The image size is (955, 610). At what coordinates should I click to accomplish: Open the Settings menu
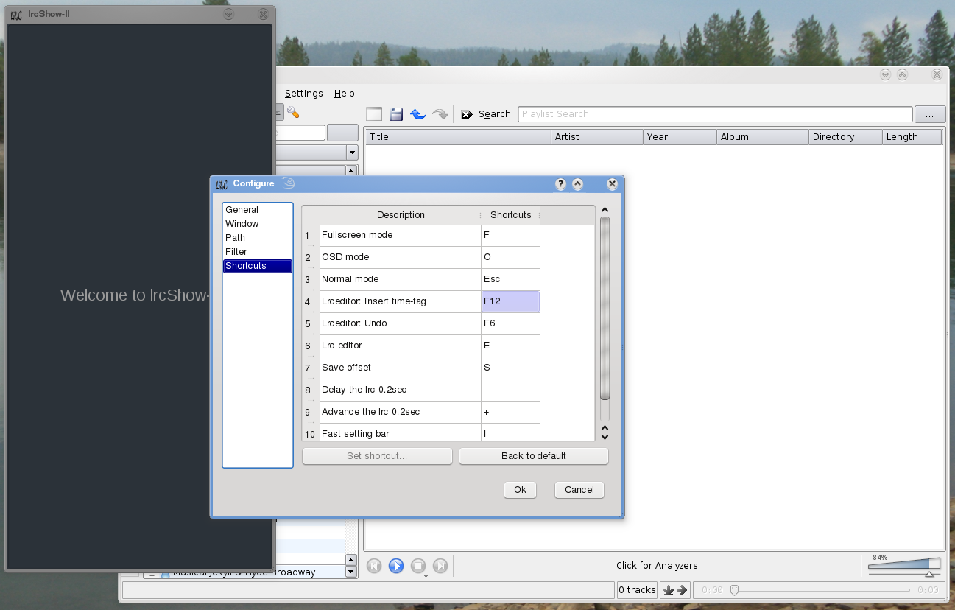pos(304,94)
